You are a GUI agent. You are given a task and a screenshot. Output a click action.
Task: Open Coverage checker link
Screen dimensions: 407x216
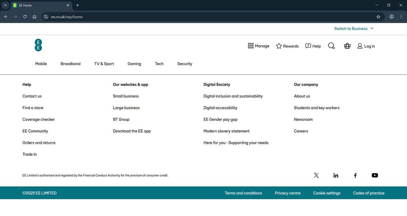(x=38, y=120)
